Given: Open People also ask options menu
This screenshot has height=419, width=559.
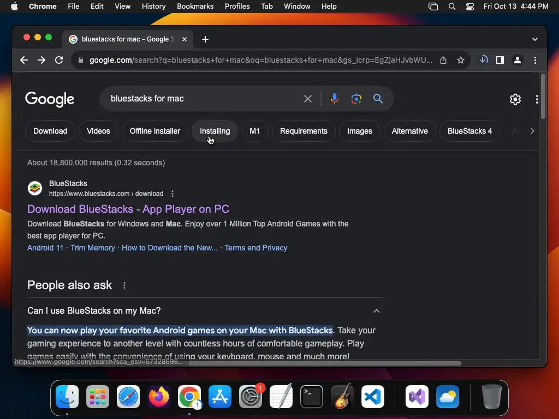Looking at the screenshot, I should [x=124, y=285].
